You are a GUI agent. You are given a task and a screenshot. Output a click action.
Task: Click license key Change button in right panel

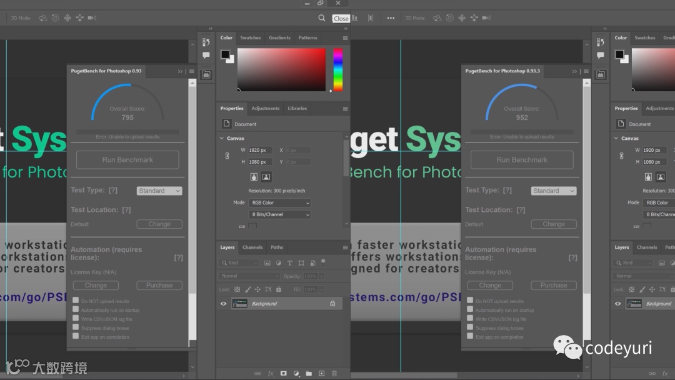click(490, 286)
